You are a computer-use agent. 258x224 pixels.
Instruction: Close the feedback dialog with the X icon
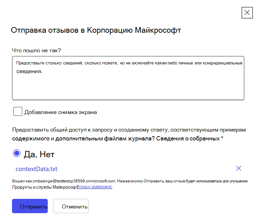(247, 13)
